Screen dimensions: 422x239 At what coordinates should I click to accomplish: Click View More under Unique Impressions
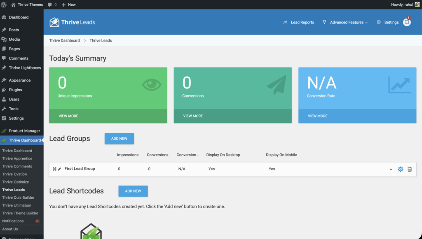tap(68, 116)
